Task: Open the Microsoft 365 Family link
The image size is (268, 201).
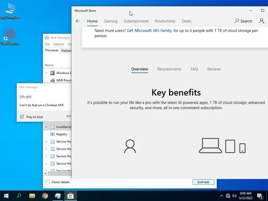Action: pos(153,31)
